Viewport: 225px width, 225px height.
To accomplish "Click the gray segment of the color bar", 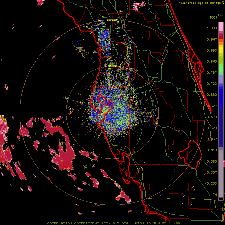I will click(x=221, y=174).
